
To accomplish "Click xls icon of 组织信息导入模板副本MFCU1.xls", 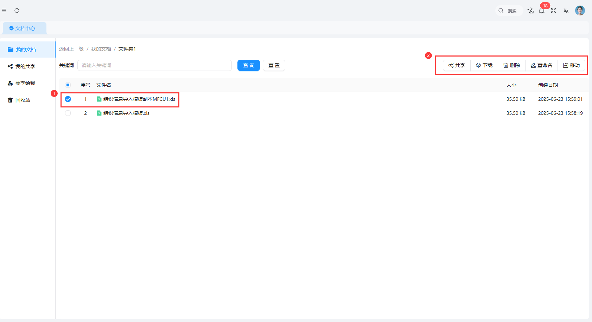I will [99, 99].
